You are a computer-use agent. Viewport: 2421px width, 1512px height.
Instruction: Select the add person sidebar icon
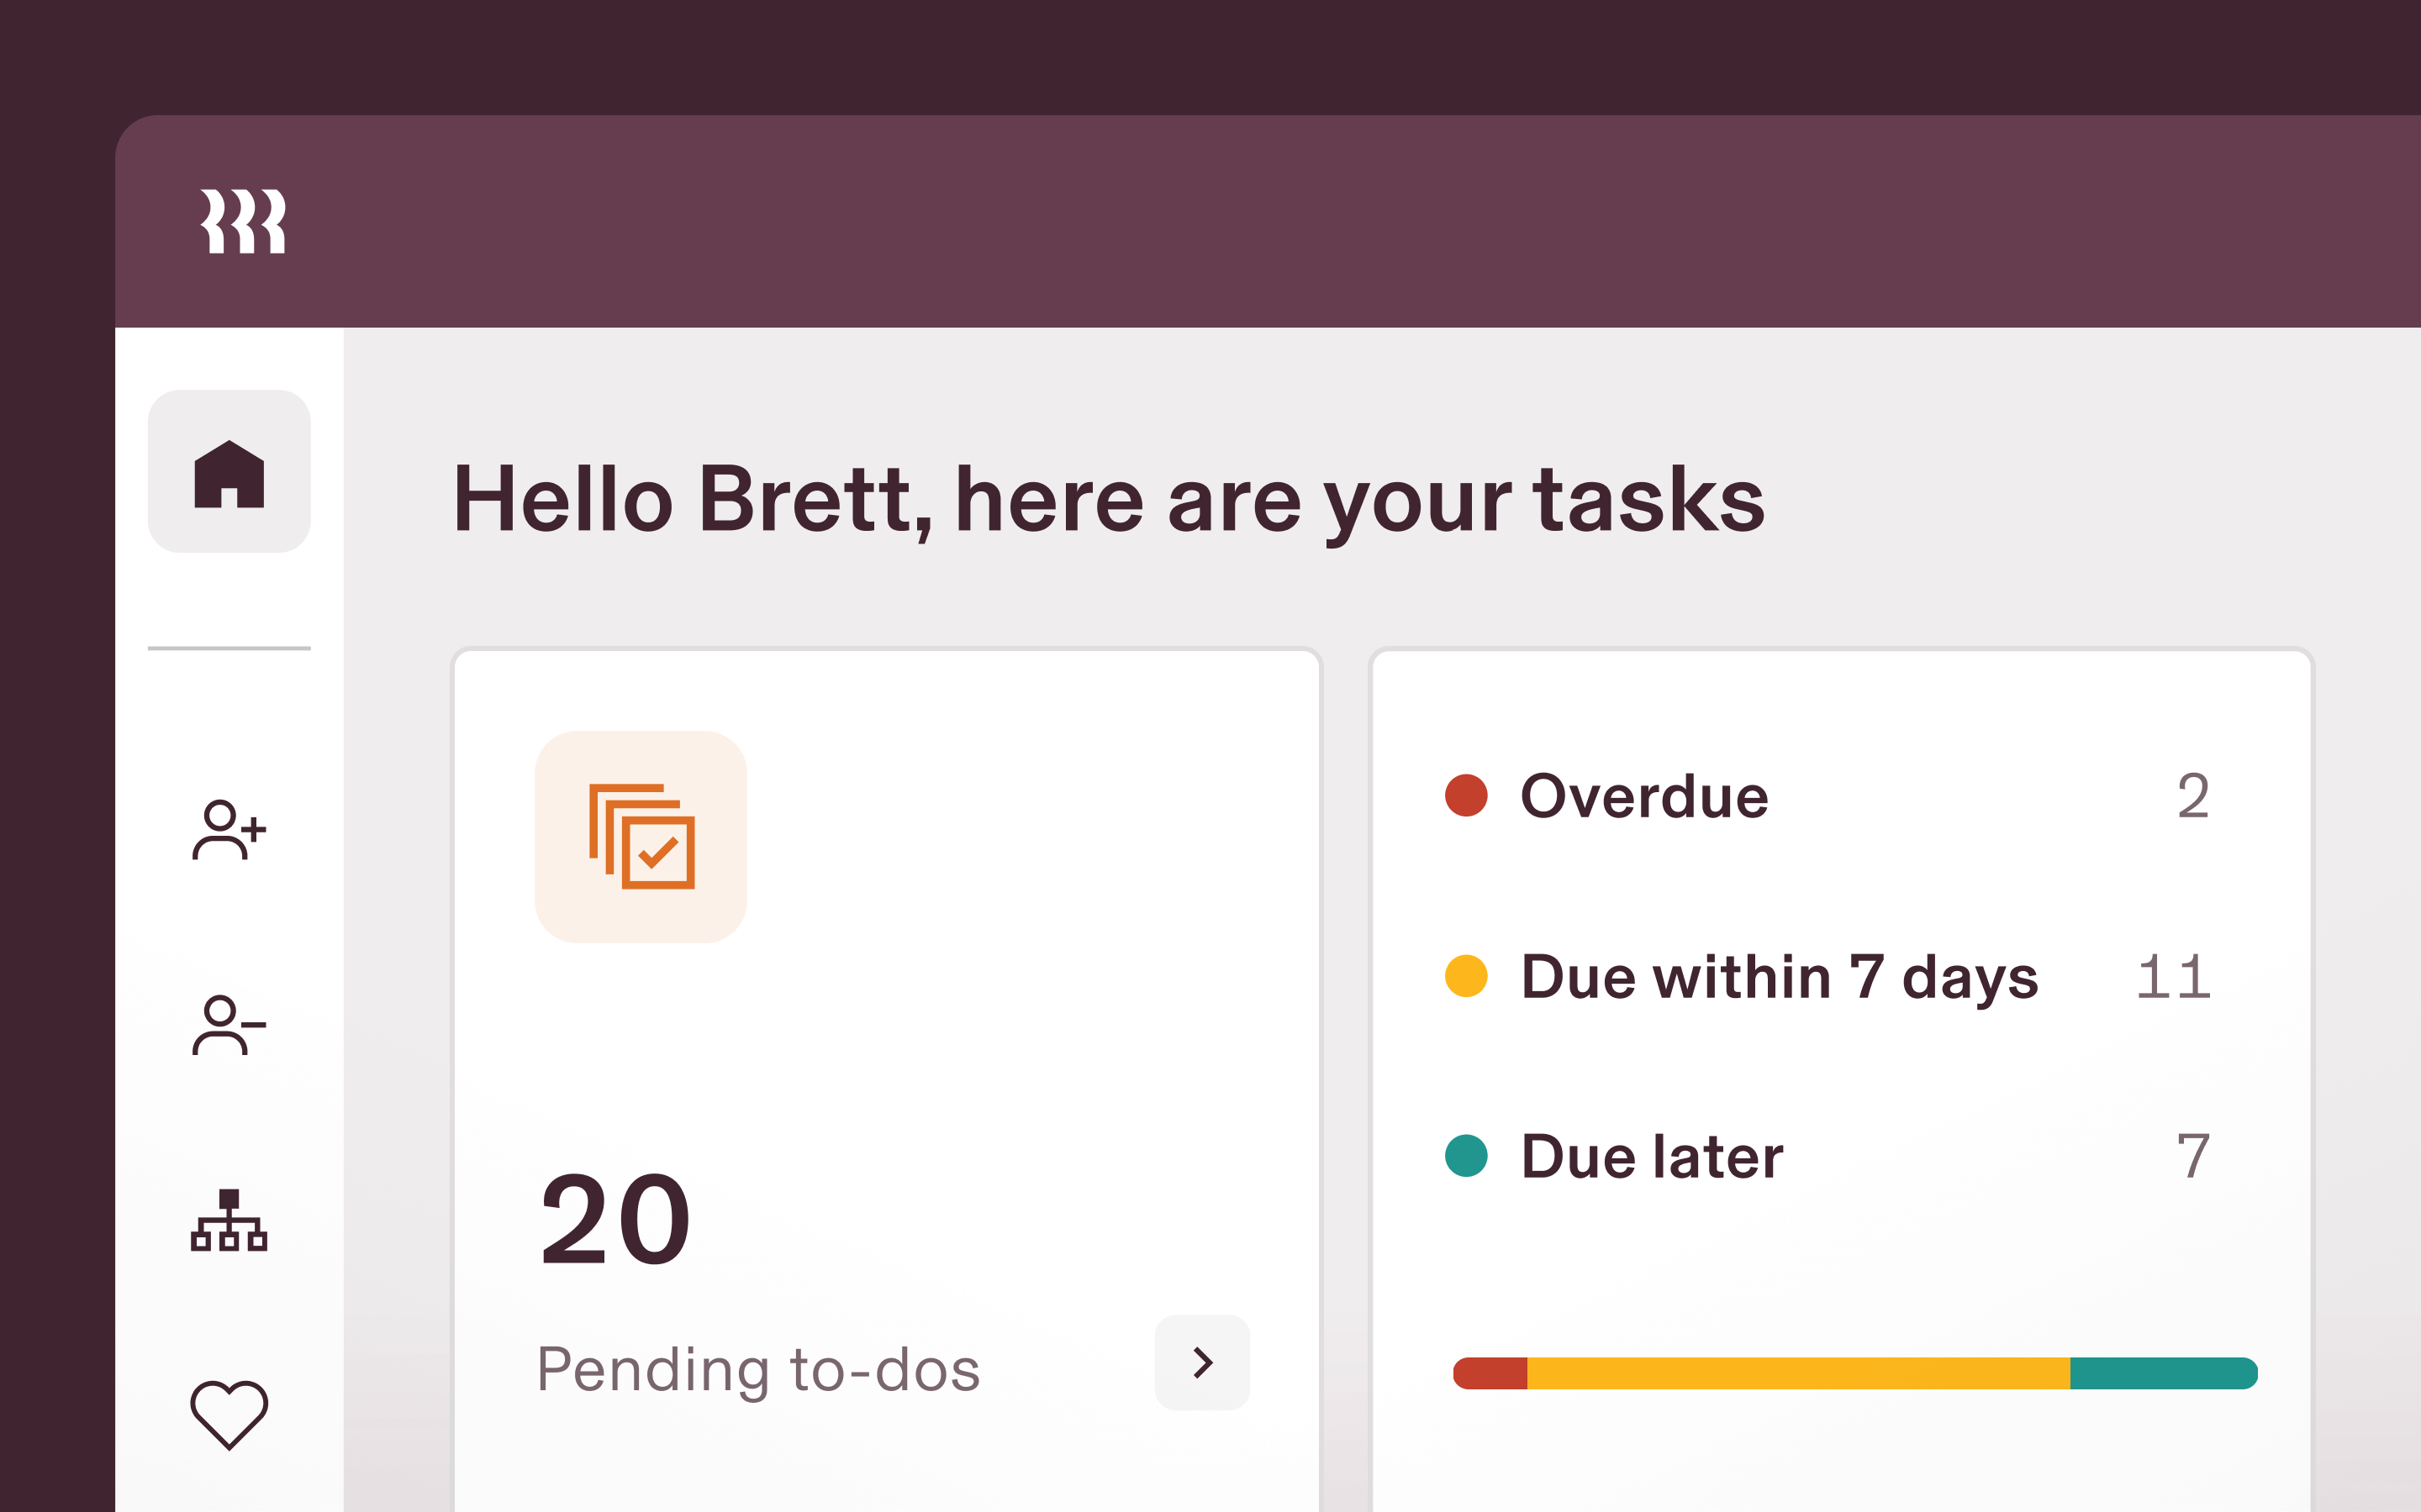(x=229, y=830)
